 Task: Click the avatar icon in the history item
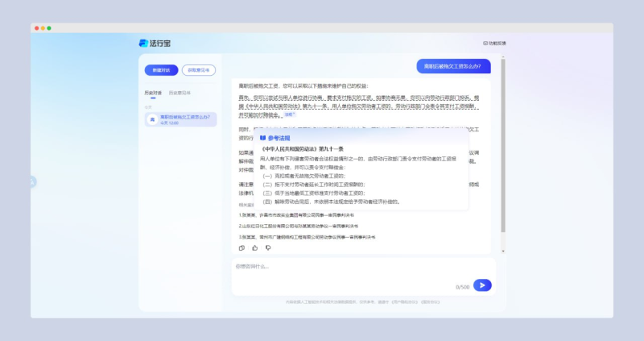151,119
